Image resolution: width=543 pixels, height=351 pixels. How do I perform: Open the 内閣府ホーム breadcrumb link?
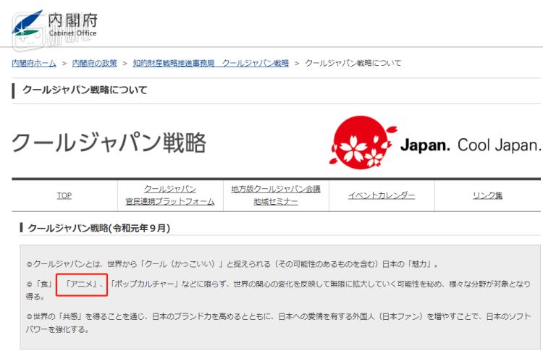34,64
